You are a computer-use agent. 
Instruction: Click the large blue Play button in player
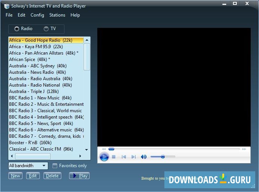click(x=104, y=157)
